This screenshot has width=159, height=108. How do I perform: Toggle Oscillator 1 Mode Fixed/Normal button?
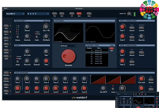(x=37, y=37)
